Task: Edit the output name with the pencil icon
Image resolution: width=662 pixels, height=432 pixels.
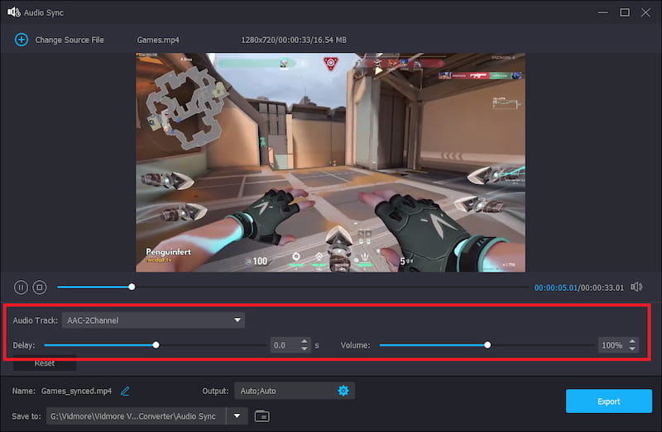Action: click(x=125, y=392)
